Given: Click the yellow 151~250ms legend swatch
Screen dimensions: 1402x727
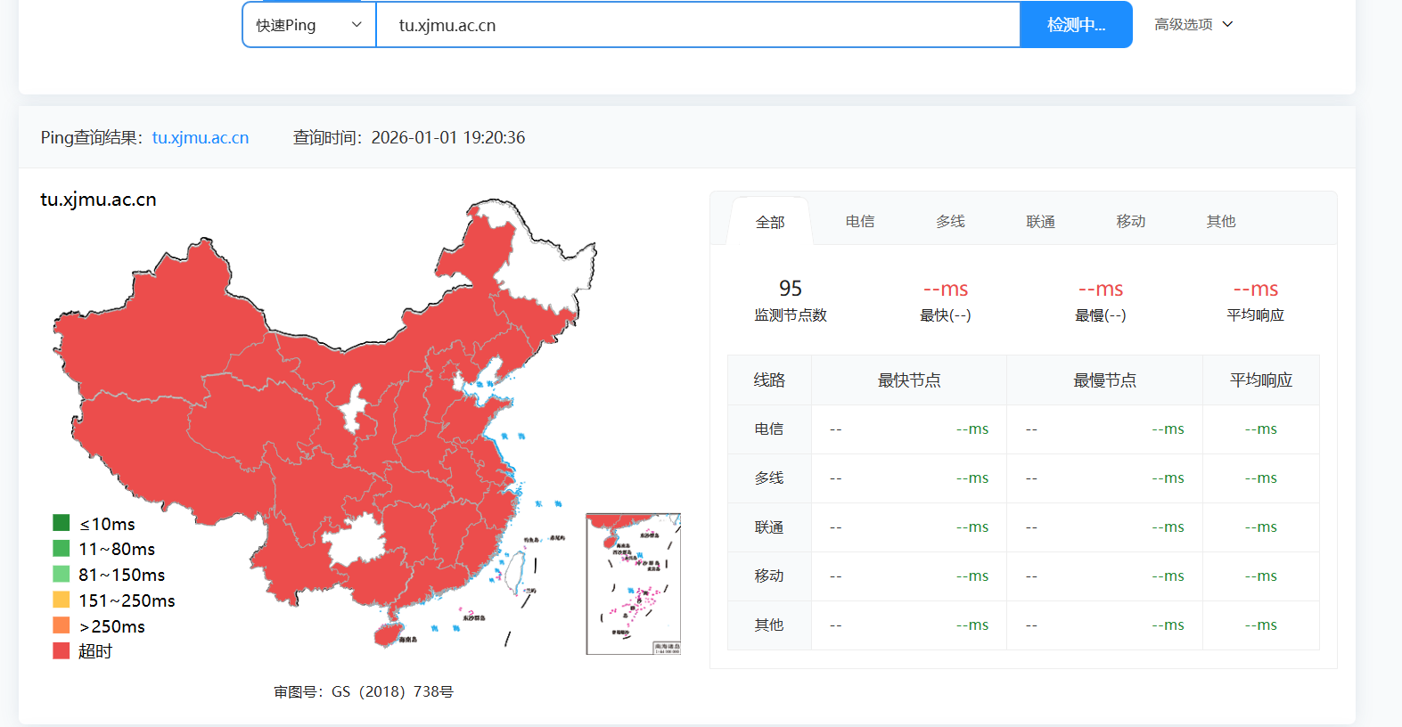Looking at the screenshot, I should pyautogui.click(x=61, y=600).
